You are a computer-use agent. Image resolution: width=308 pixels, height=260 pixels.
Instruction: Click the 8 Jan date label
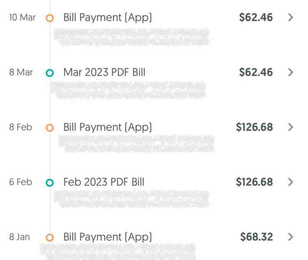tap(19, 237)
